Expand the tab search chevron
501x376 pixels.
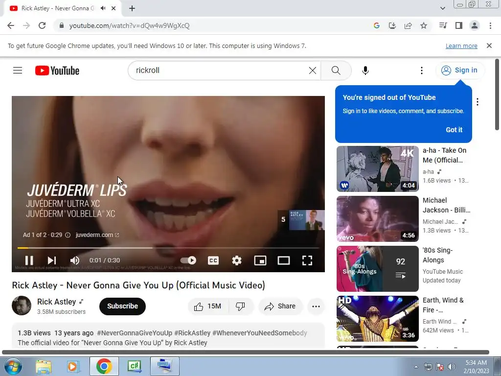pyautogui.click(x=442, y=8)
